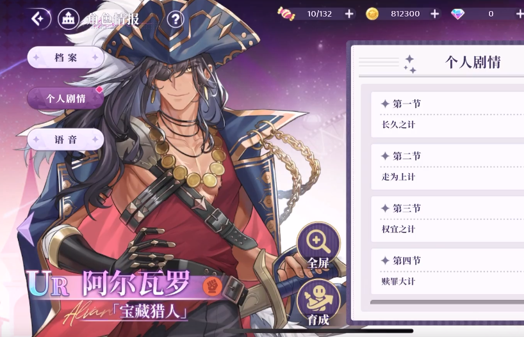The height and width of the screenshot is (337, 524).
Task: Add gold coins with plus icon
Action: click(x=434, y=14)
